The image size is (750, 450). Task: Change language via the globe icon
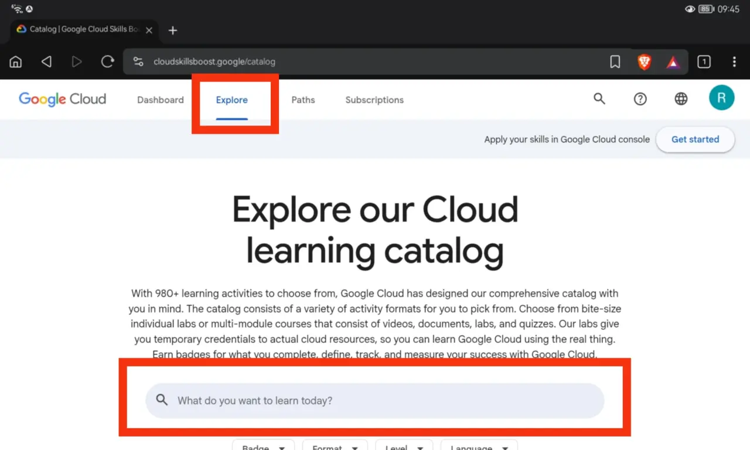pos(681,99)
